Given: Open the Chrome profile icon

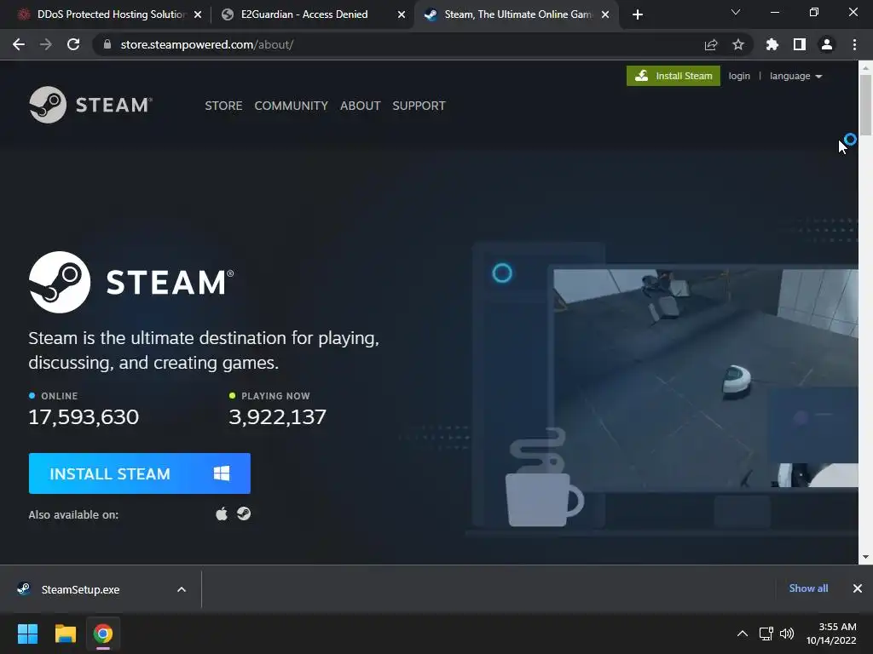Looking at the screenshot, I should point(827,44).
